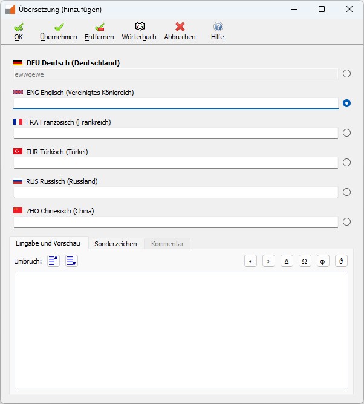Click the Entfernen toolbar icon
Screen dimensions: 364x404
pos(99,27)
